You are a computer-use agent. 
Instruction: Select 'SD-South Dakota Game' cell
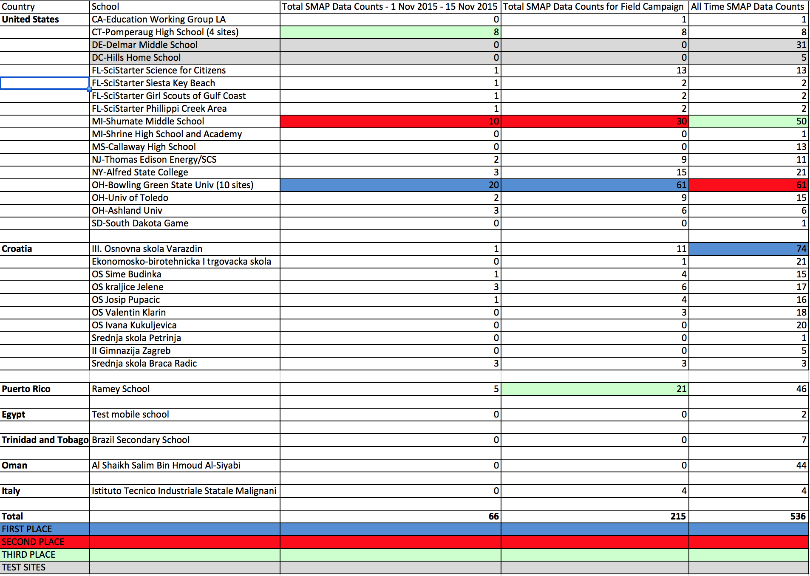185,223
